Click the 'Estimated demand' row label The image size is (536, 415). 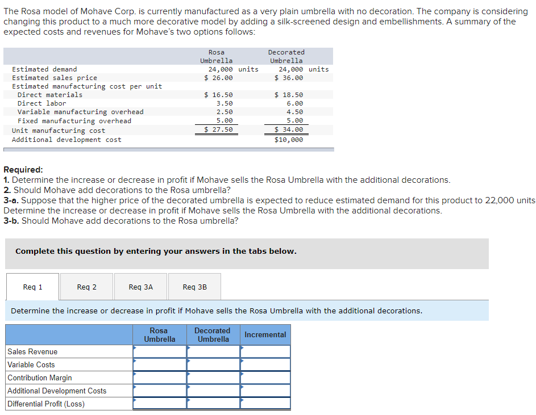(x=44, y=69)
